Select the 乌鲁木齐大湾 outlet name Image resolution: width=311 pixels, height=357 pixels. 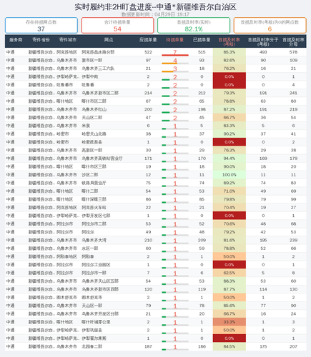94,240
